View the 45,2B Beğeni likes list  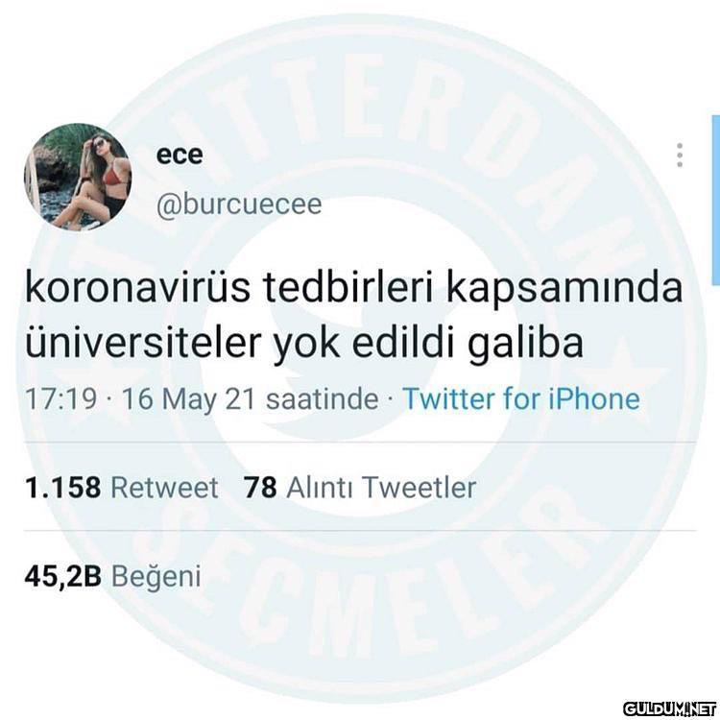113,576
